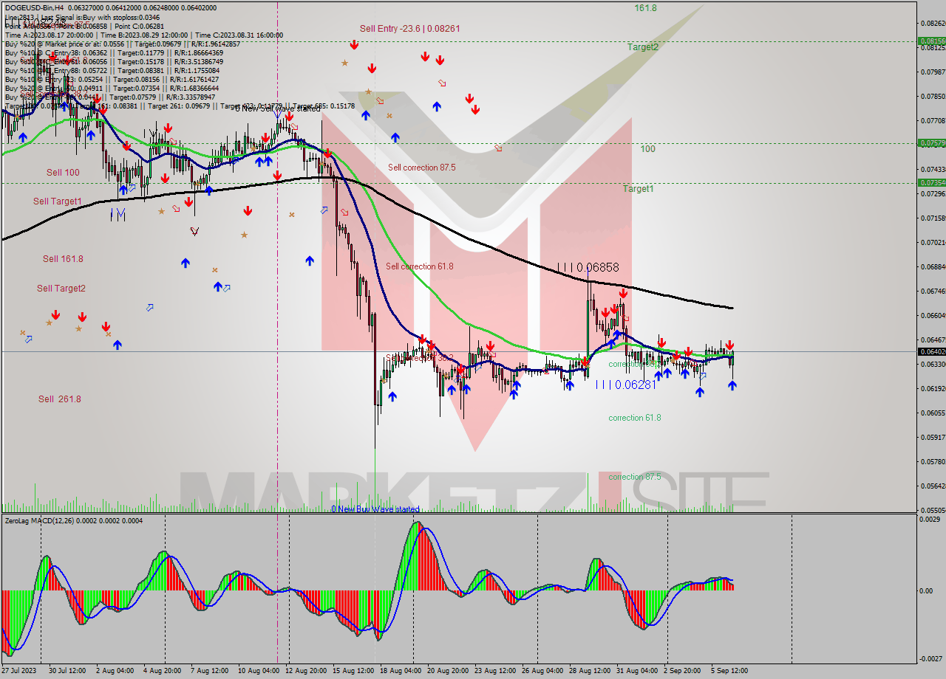Click the 'Sell 261.8' label
This screenshot has height=679, width=946.
[x=60, y=399]
